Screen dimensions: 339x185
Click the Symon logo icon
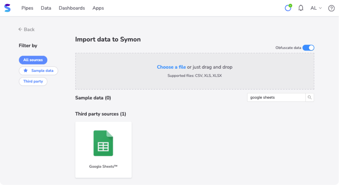tap(7, 8)
